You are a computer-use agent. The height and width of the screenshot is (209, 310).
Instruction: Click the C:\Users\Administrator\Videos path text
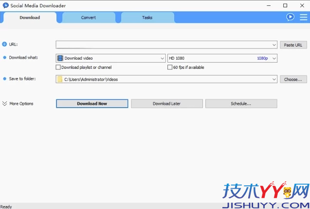point(91,80)
